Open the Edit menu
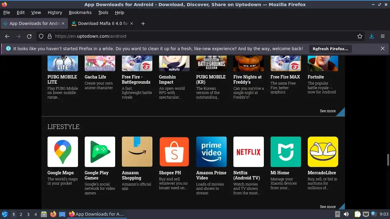Screen dimensions: 390x219 coord(21,12)
